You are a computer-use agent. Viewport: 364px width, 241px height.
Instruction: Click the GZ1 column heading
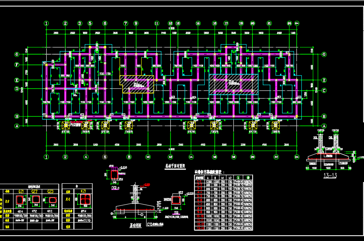pyautogui.click(x=21, y=191)
